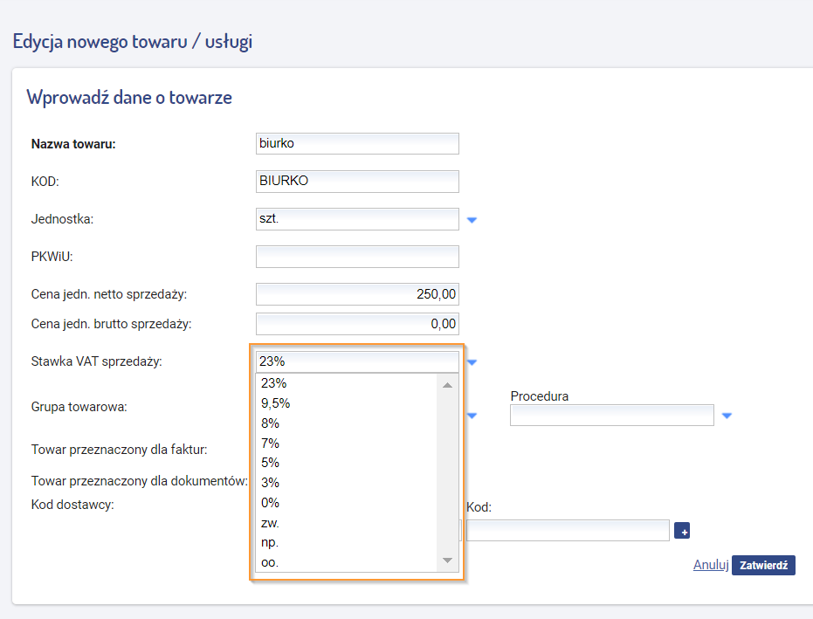Click the Stawka VAT sprzedaży combo box
Screen dimensions: 813x619
click(x=357, y=361)
